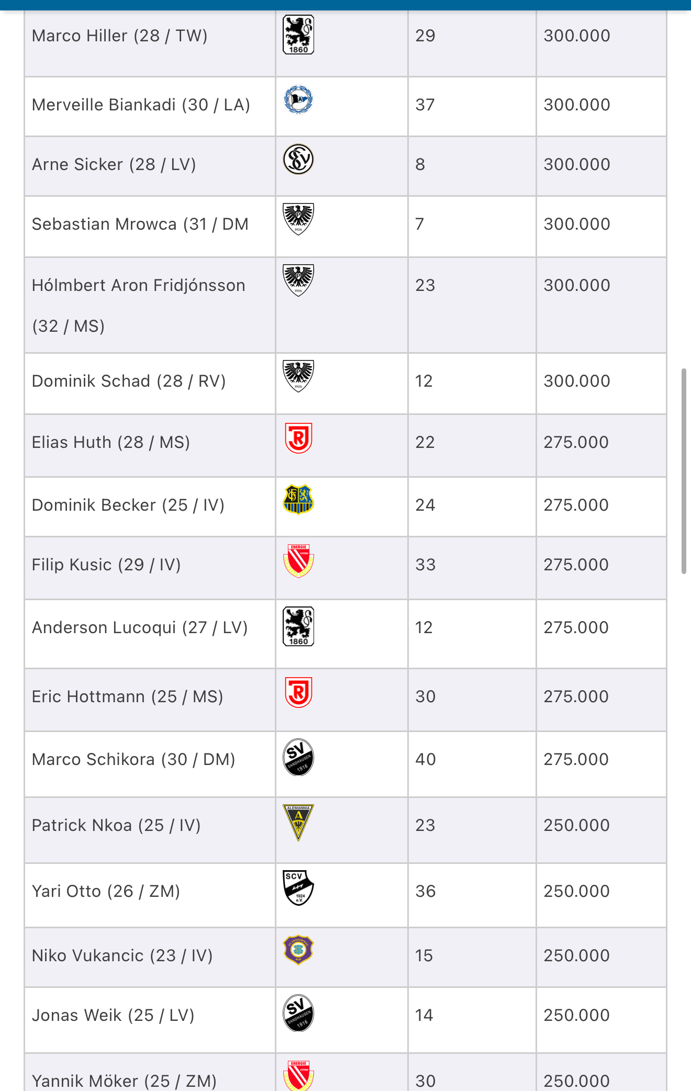Viewport: 691px width, 1091px height.
Task: Tap the Jahn Regensburg crest beside Elias Huth
Action: (298, 438)
